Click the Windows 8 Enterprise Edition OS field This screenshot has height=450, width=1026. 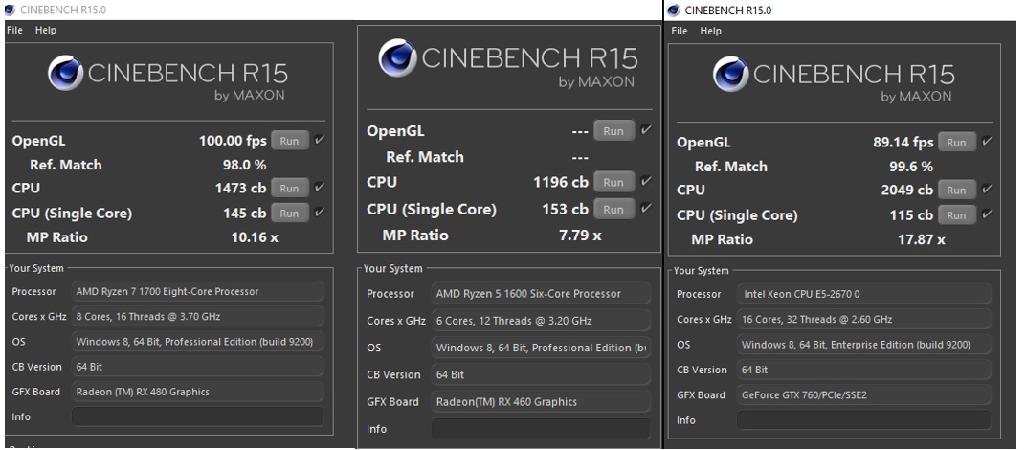(x=863, y=345)
